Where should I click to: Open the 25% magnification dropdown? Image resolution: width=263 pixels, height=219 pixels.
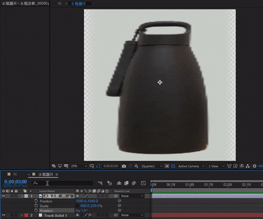79,166
